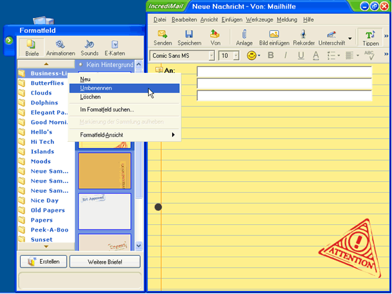
Task: Open the Ansicht menu
Action: [209, 19]
